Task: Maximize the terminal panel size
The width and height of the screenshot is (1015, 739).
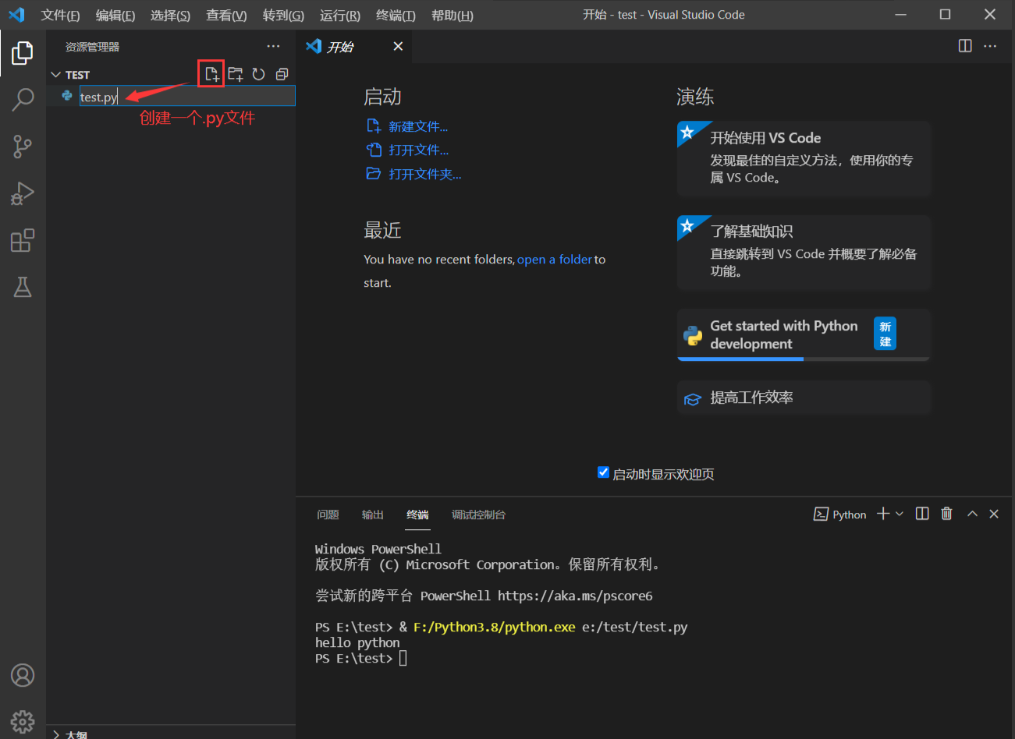Action: tap(972, 514)
